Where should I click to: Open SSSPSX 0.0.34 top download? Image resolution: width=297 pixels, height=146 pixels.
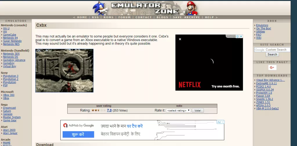tap(265, 90)
